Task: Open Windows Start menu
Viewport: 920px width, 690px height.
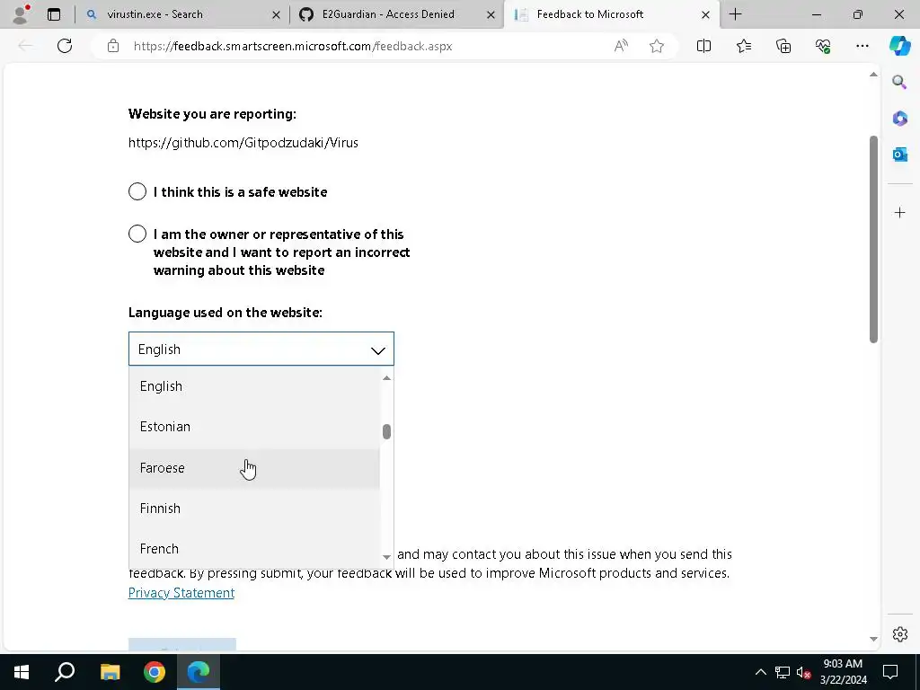Action: tap(22, 672)
